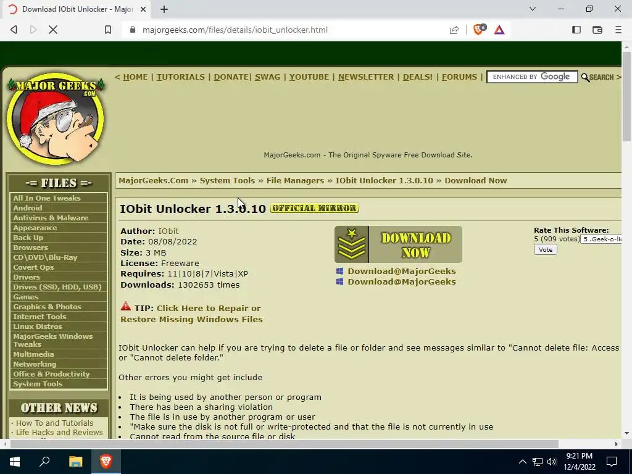Toggle the browser sidebar panel icon
This screenshot has width=632, height=474.
coord(576,30)
